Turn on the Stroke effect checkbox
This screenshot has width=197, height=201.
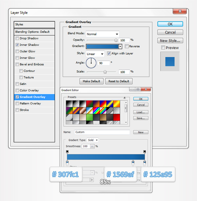click(17, 110)
